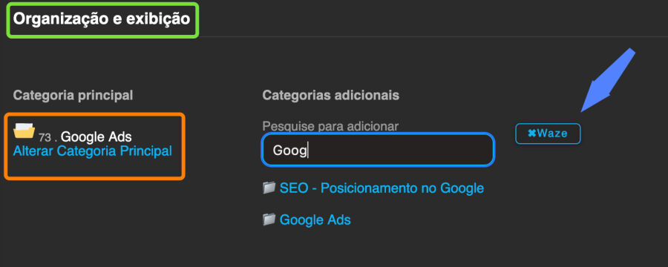The width and height of the screenshot is (668, 267).
Task: Click the Organização e exibição section heading
Action: click(102, 19)
